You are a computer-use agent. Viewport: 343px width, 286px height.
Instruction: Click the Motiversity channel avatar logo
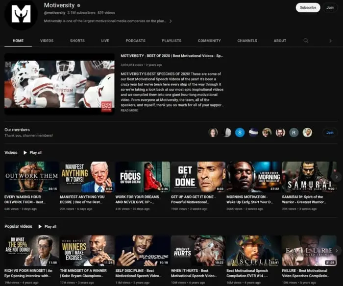(21, 14)
